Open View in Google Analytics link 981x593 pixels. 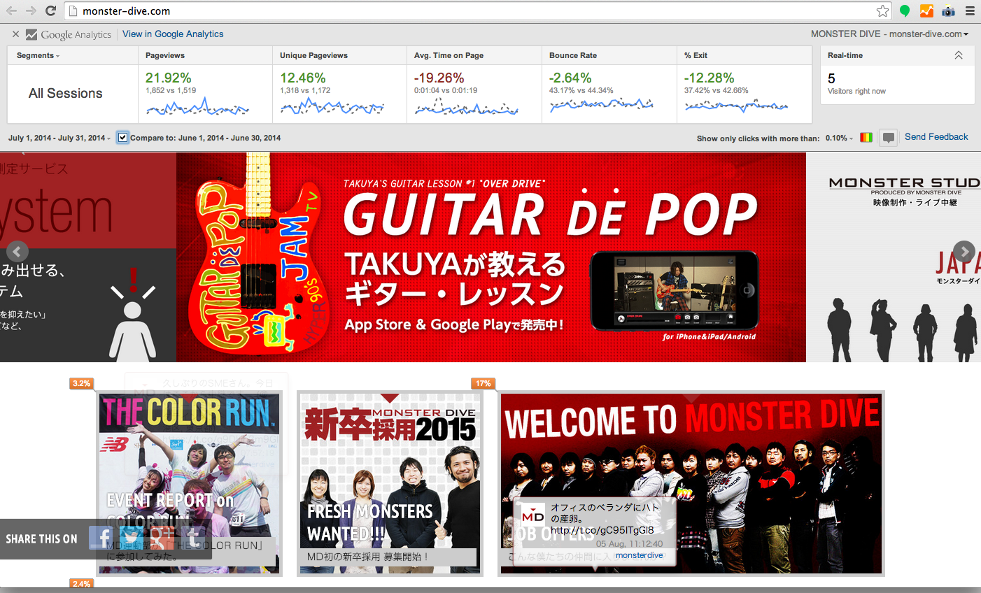173,34
